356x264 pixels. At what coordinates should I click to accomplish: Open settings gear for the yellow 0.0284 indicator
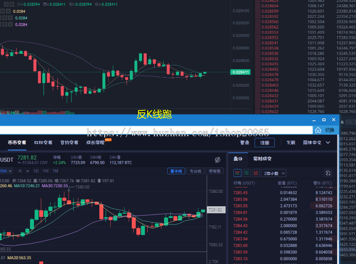(3, 11)
